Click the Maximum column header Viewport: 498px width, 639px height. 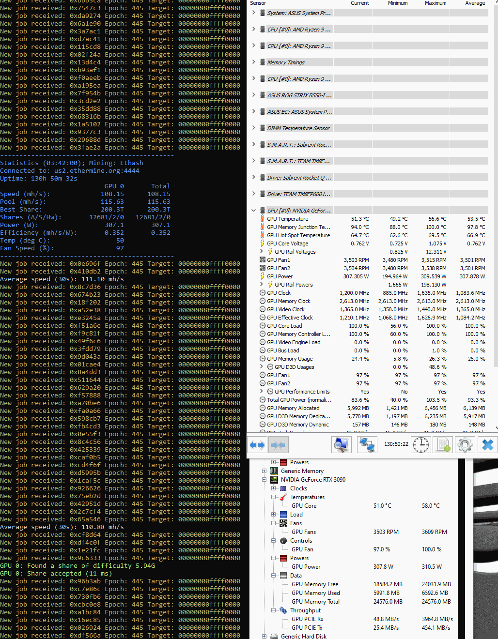[x=436, y=3]
